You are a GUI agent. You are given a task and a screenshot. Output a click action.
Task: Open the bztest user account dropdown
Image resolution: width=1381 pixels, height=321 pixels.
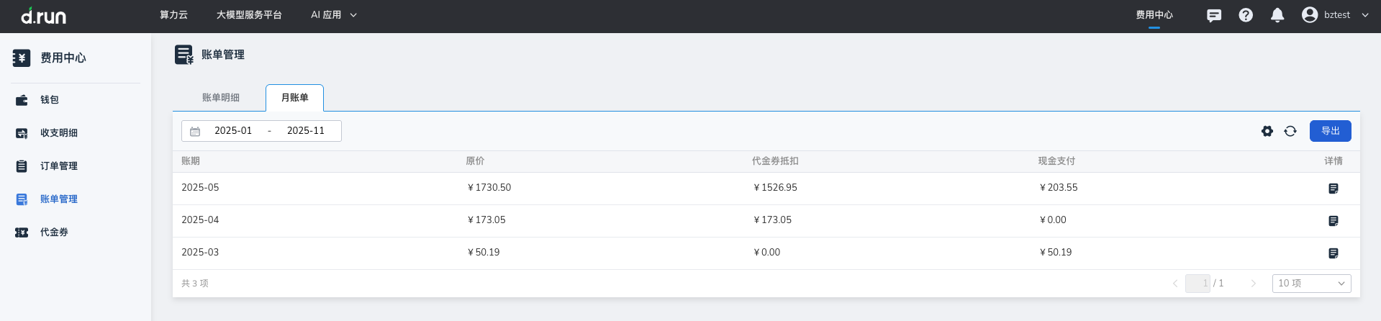point(1336,15)
